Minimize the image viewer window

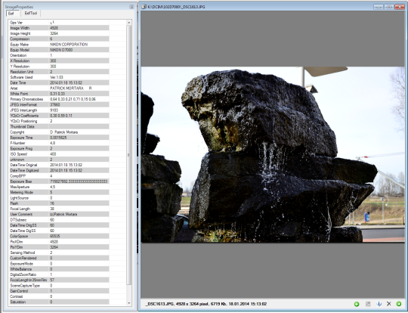(x=379, y=7)
